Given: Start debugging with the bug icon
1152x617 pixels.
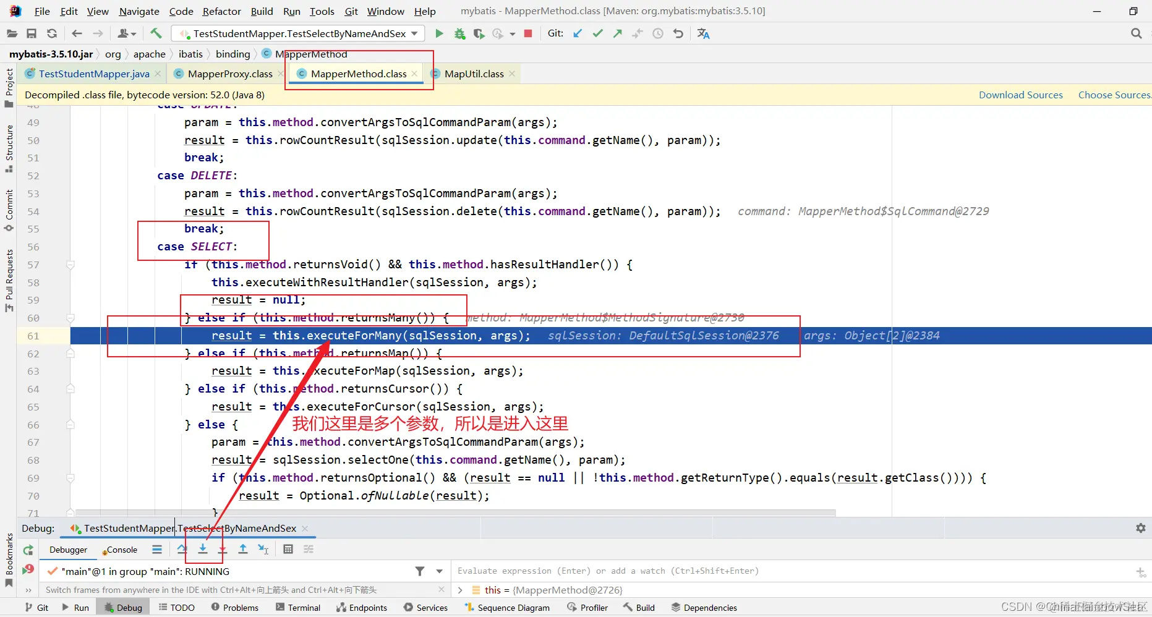Looking at the screenshot, I should click(459, 33).
